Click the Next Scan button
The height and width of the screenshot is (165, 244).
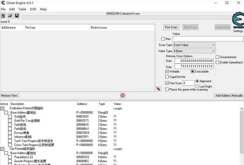(x=190, y=27)
